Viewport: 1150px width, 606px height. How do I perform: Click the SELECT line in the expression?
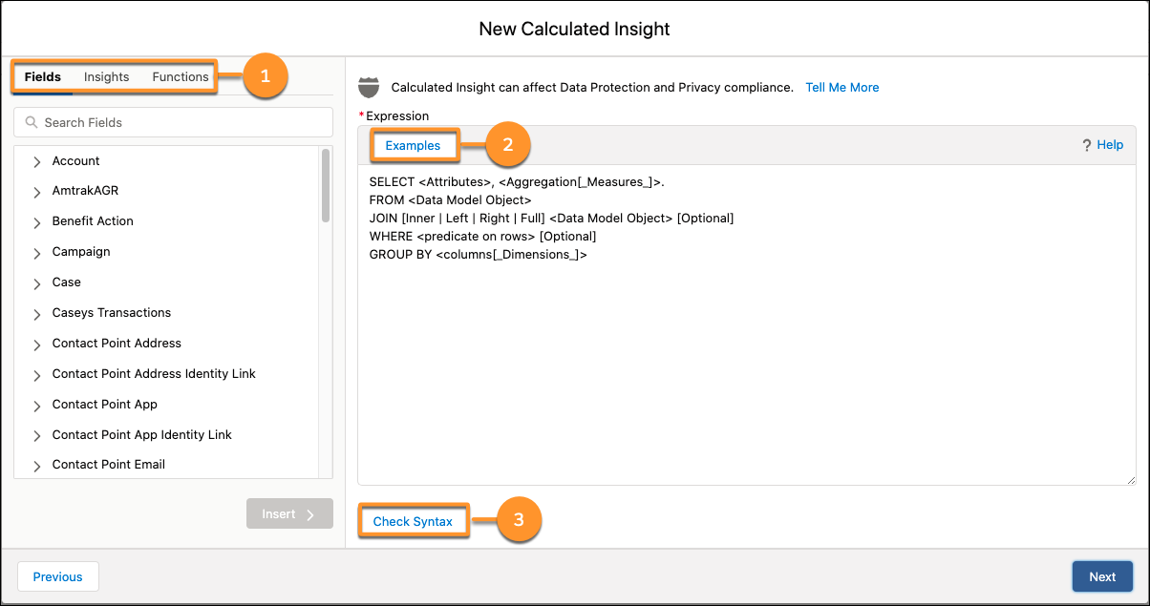(x=517, y=180)
